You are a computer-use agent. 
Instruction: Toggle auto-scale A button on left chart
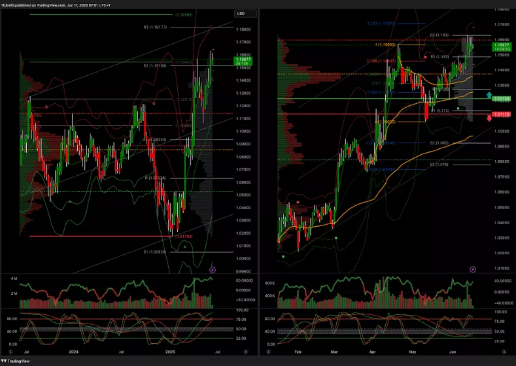pyautogui.click(x=245, y=352)
